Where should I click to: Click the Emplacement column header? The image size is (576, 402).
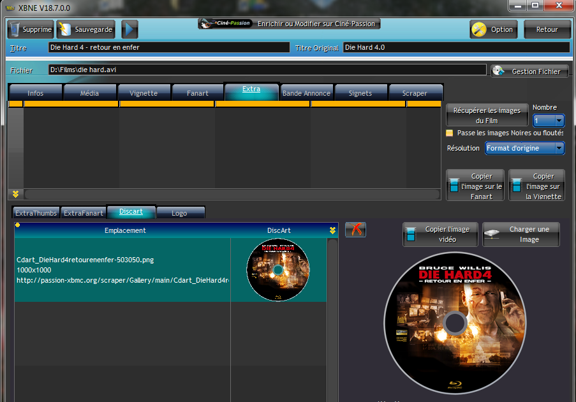click(125, 230)
